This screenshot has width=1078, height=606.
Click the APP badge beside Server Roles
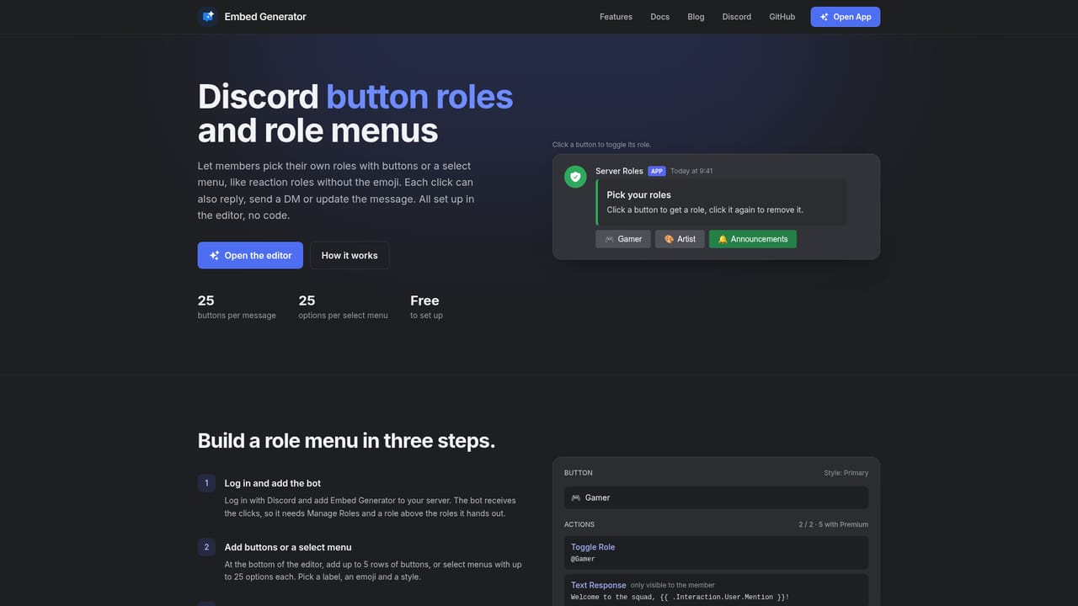point(657,171)
